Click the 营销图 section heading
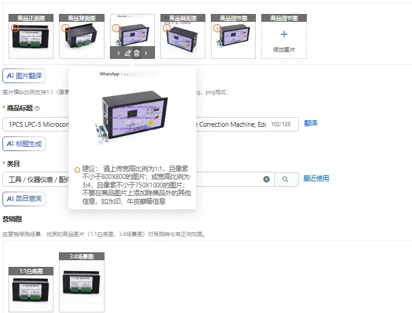The image size is (412, 313). pyautogui.click(x=12, y=219)
